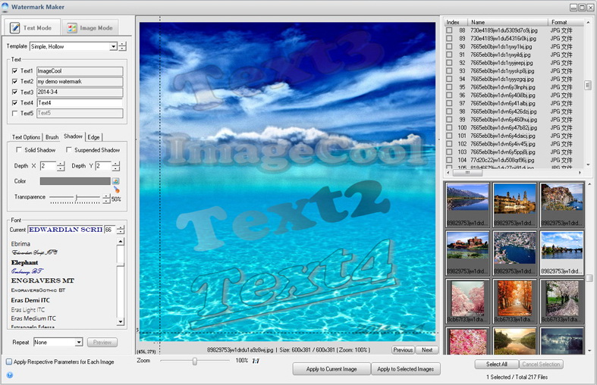This screenshot has height=385, width=597.
Task: Open the Repeat dropdown set to None
Action: 58,342
